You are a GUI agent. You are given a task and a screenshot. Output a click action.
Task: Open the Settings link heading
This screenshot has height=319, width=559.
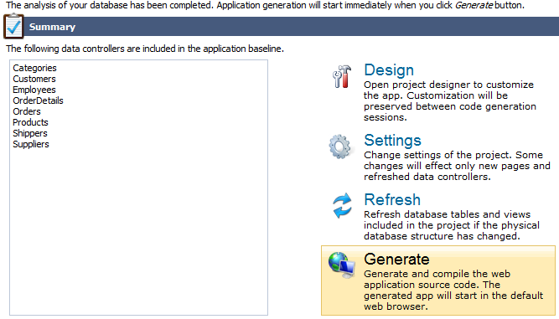(x=392, y=141)
